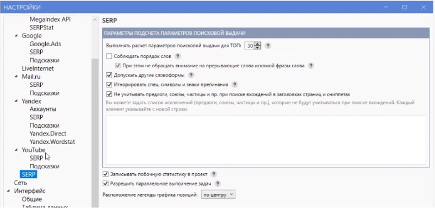This screenshot has width=435, height=208.
Task: Open Yandex.Wordstat settings
Action: point(52,142)
